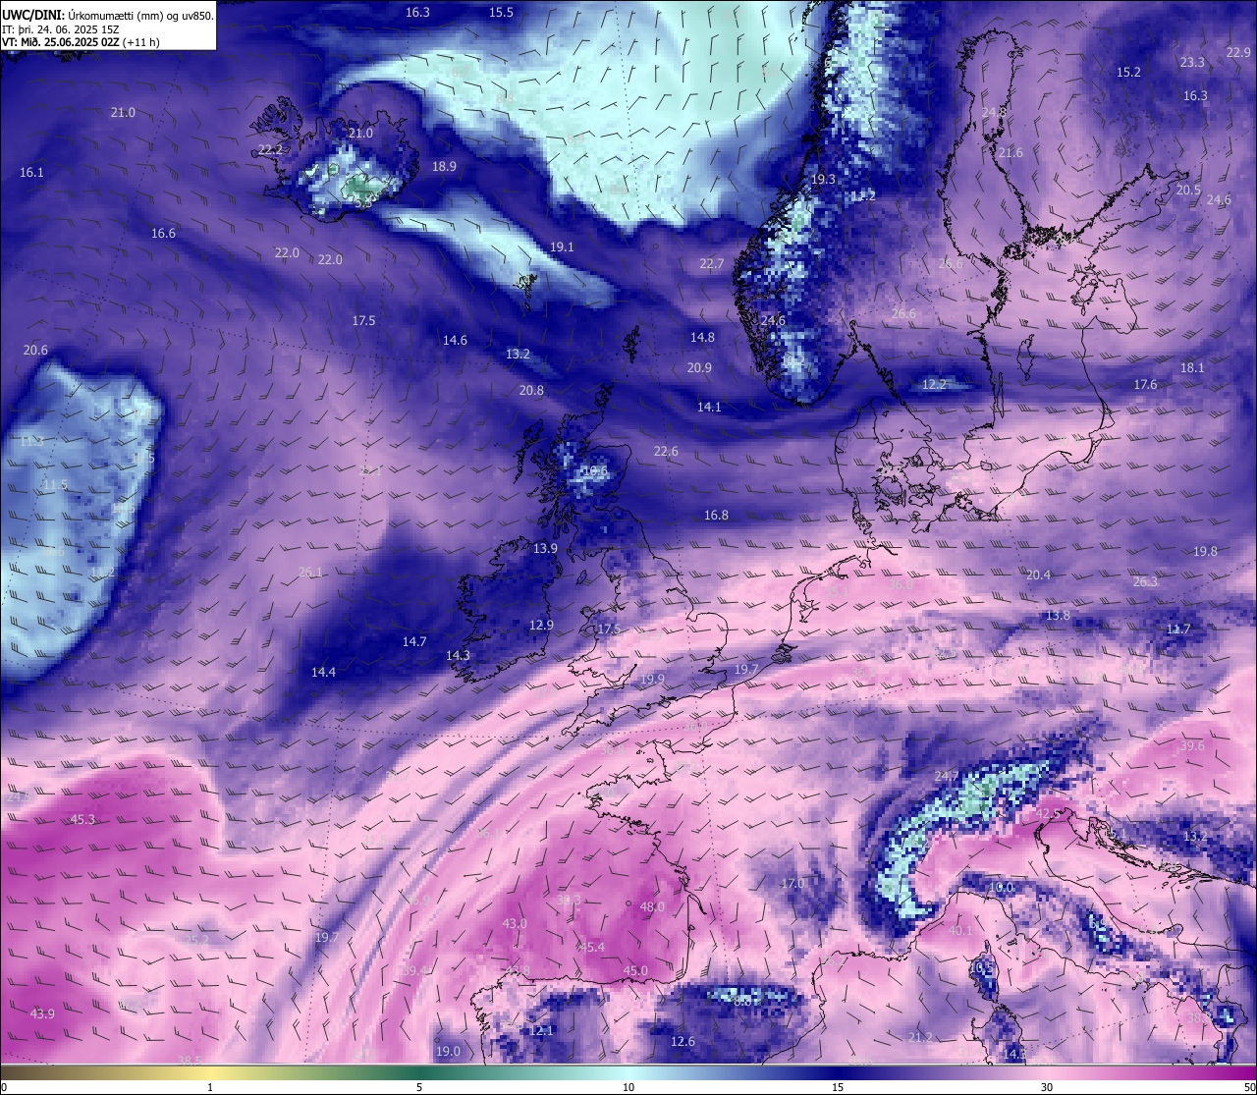Screen dimensions: 1257x1095
Task: Click the 26.3 value label
Action: (1145, 581)
